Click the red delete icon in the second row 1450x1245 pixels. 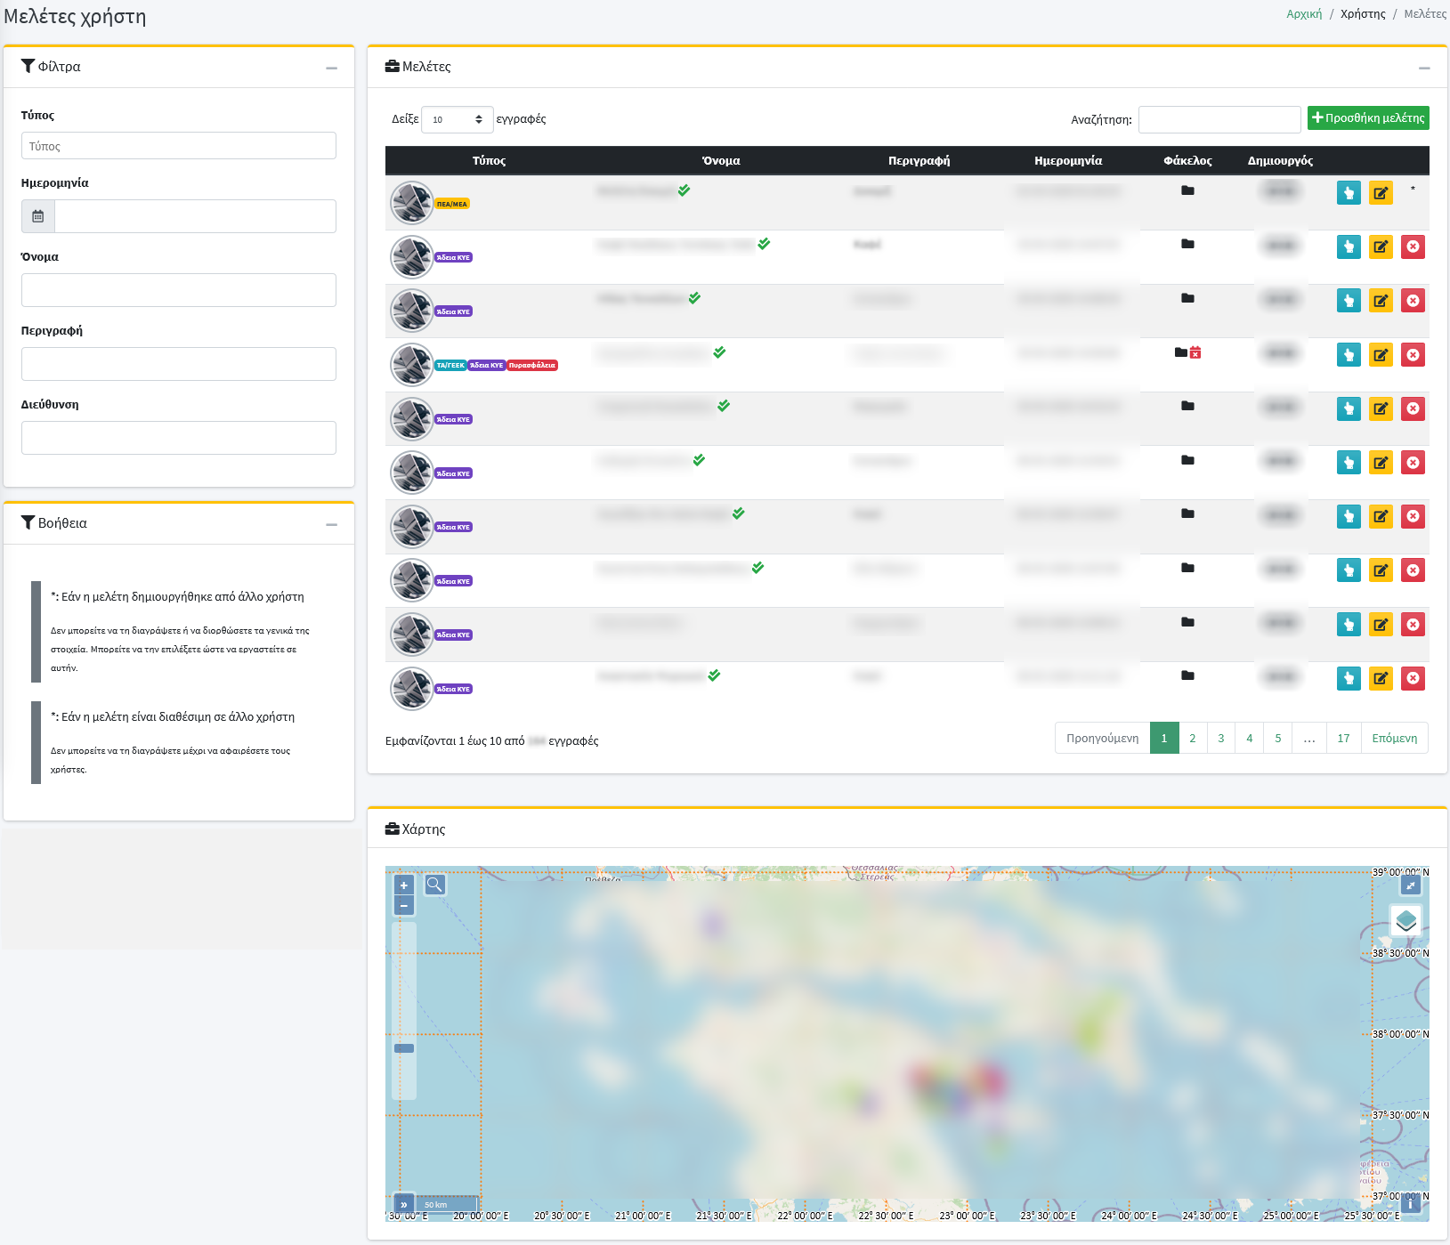pyautogui.click(x=1413, y=247)
